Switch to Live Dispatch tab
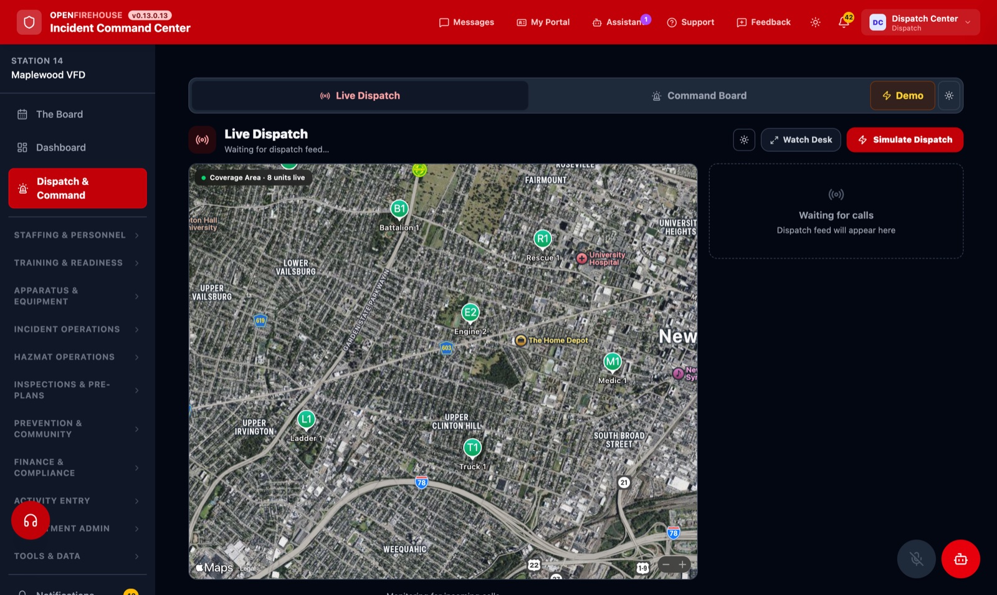Screen dimensions: 997x595 tap(360, 96)
